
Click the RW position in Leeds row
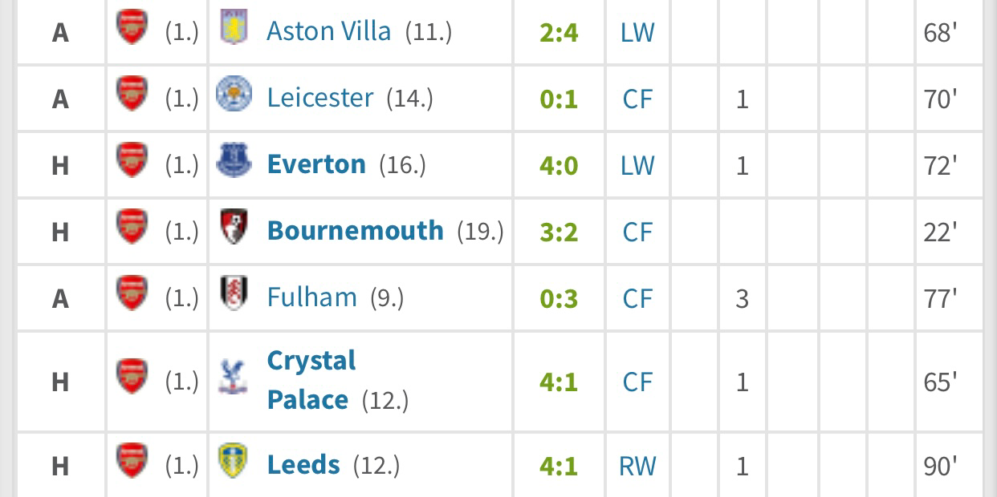pos(637,467)
